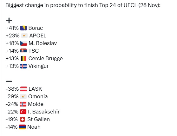Viewport: 177px width, 136px height.
Task: Click the Bosnian flag next to Borac
Action: pyautogui.click(x=23, y=28)
